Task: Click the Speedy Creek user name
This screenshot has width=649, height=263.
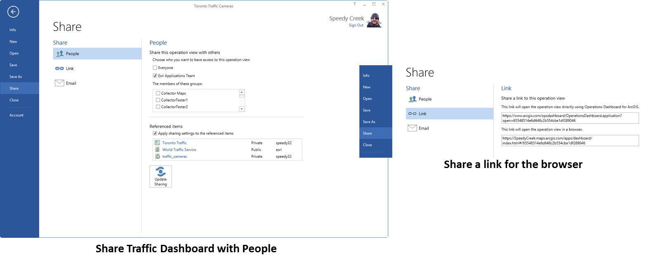Action: [x=347, y=18]
